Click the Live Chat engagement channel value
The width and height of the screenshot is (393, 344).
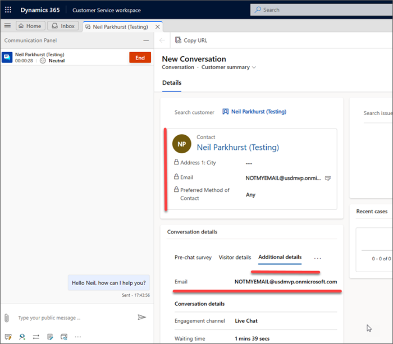pyautogui.click(x=246, y=321)
